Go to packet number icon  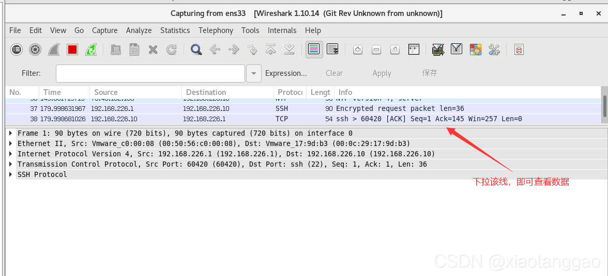click(x=252, y=50)
